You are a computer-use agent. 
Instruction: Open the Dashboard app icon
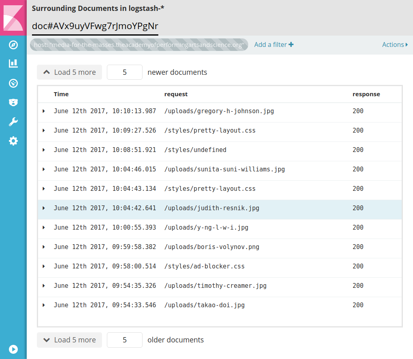click(x=13, y=83)
